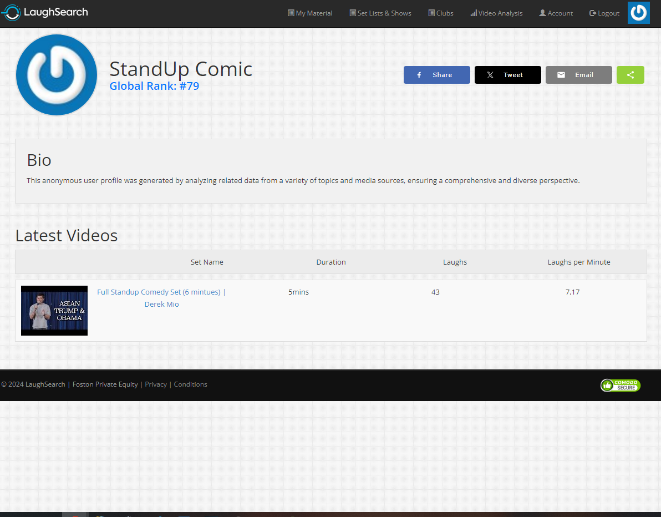This screenshot has height=517, width=661.
Task: Click the green share icon button
Action: click(x=631, y=75)
